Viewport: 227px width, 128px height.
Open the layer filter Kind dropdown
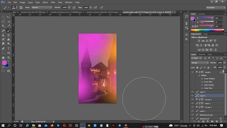pyautogui.click(x=196, y=58)
